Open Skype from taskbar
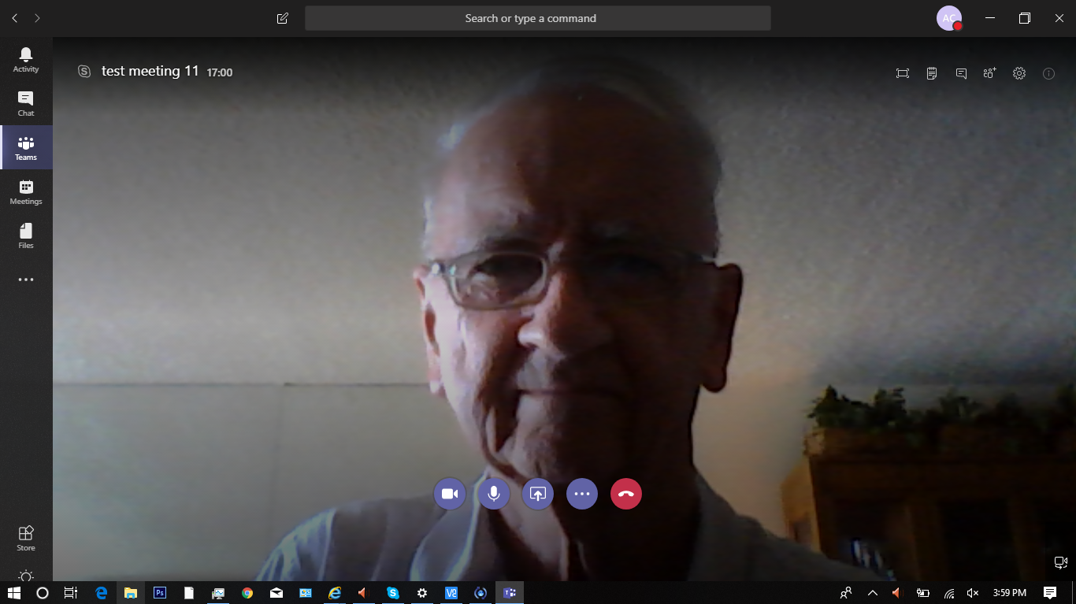 (x=393, y=593)
